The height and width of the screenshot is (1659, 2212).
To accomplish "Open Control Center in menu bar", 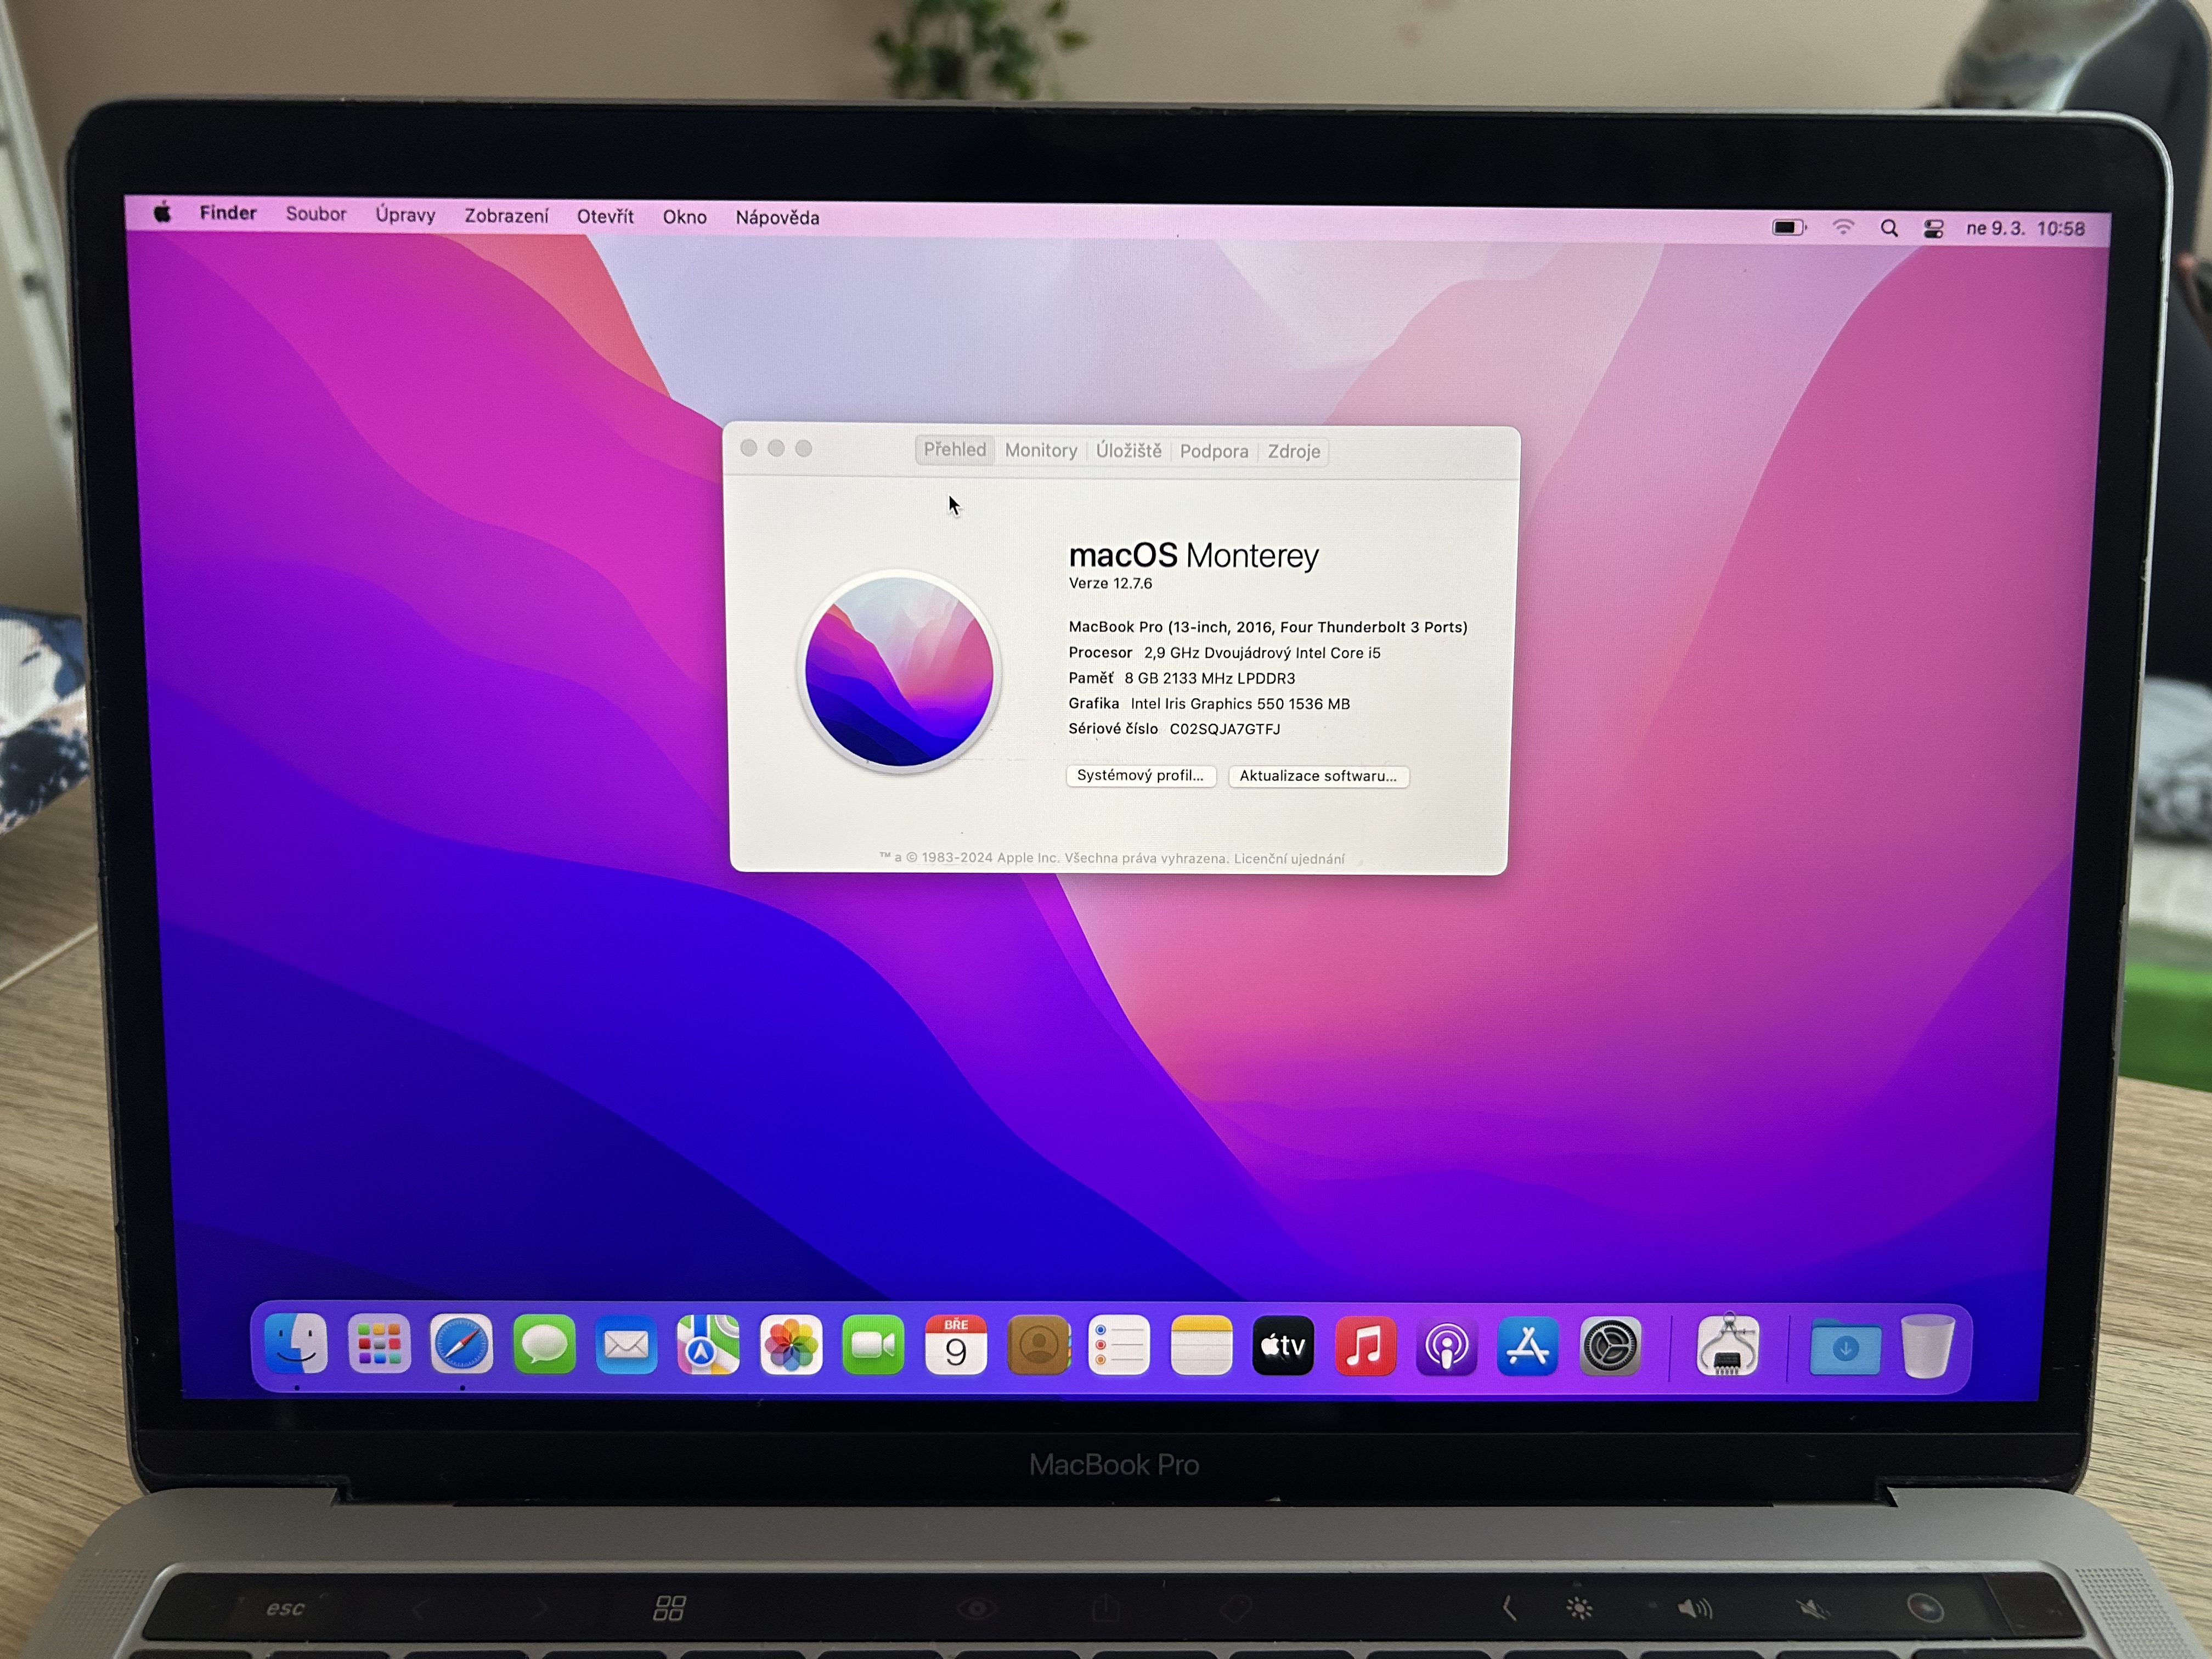I will click(x=1933, y=229).
